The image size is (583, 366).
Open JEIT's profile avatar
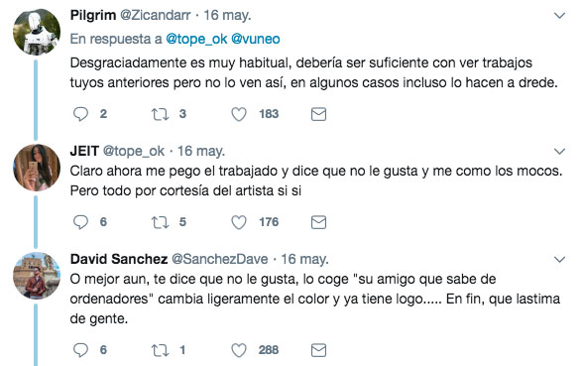37,168
